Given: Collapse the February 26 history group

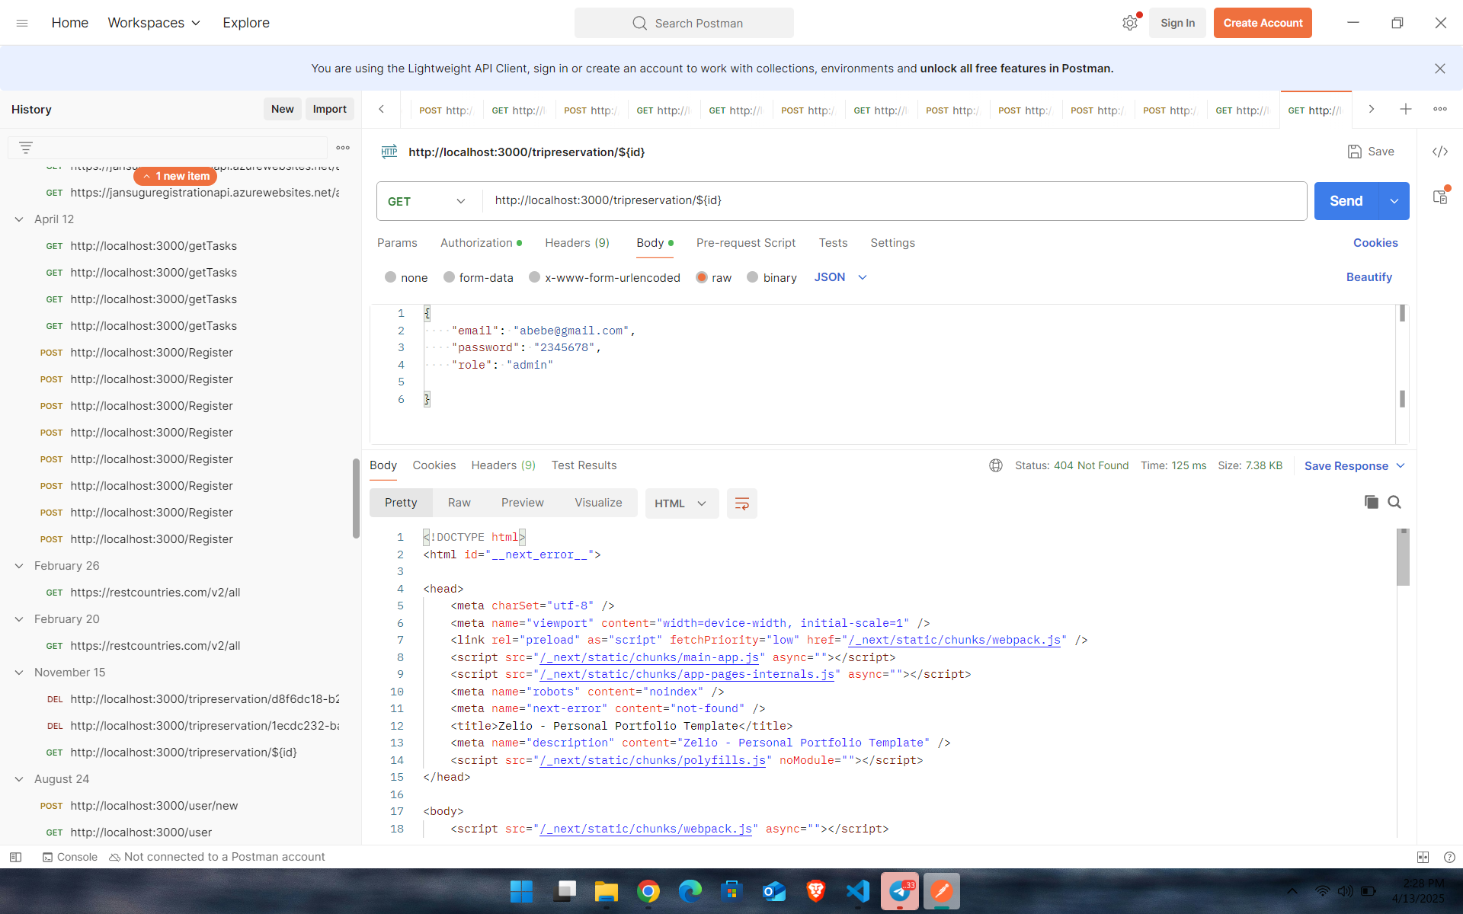Looking at the screenshot, I should coord(19,566).
